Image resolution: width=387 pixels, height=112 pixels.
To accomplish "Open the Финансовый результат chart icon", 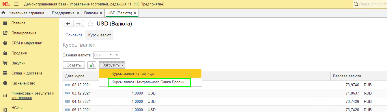I will click(5, 95).
